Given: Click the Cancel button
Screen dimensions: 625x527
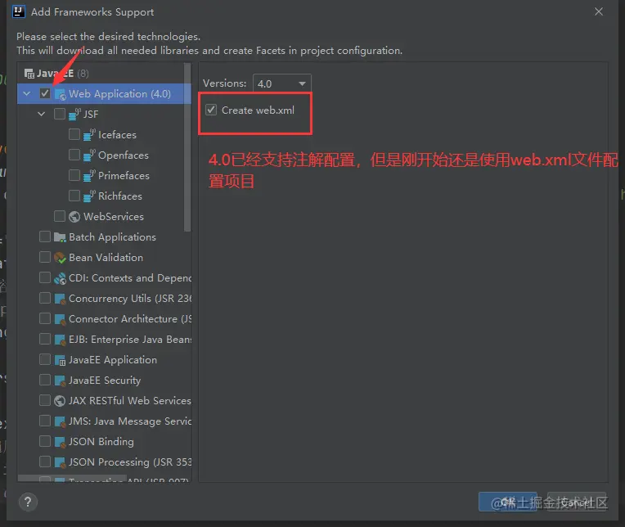Looking at the screenshot, I should [x=577, y=502].
